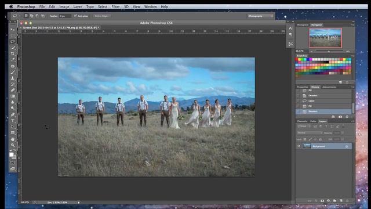Select the History Brush tool
The image size is (371, 209).
click(x=13, y=84)
